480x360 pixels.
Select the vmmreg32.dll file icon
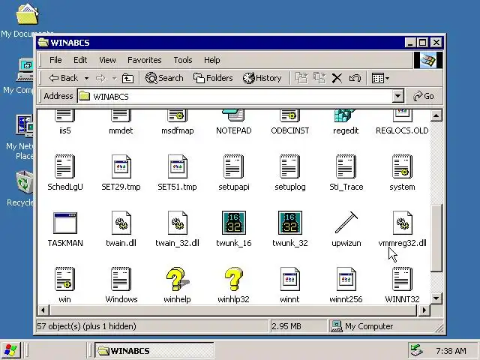pyautogui.click(x=403, y=223)
